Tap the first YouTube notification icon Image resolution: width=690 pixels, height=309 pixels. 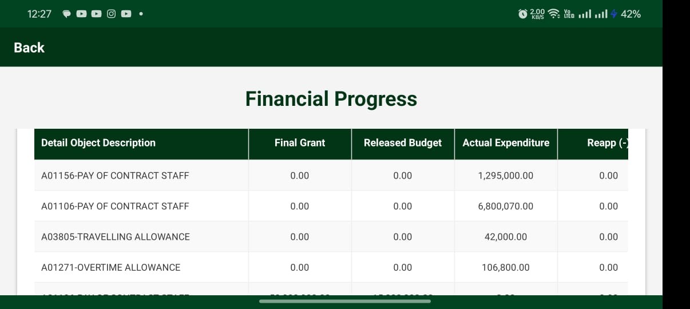pyautogui.click(x=81, y=14)
